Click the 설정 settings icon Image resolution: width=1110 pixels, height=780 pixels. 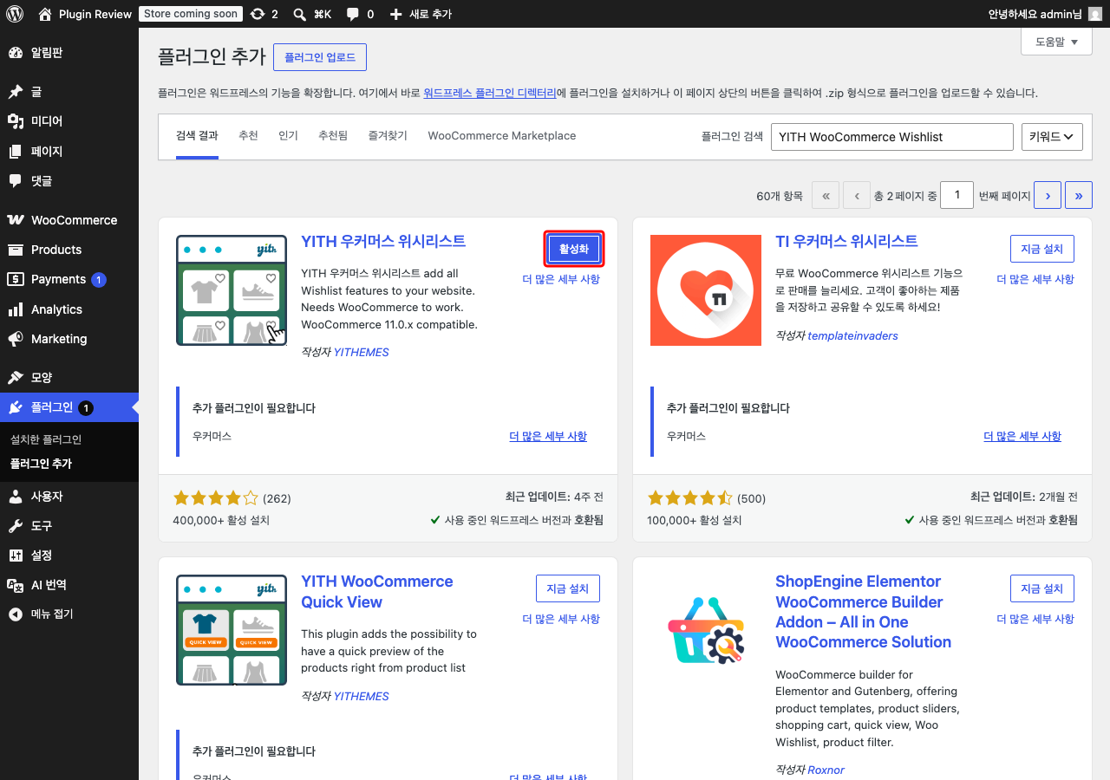coord(15,556)
